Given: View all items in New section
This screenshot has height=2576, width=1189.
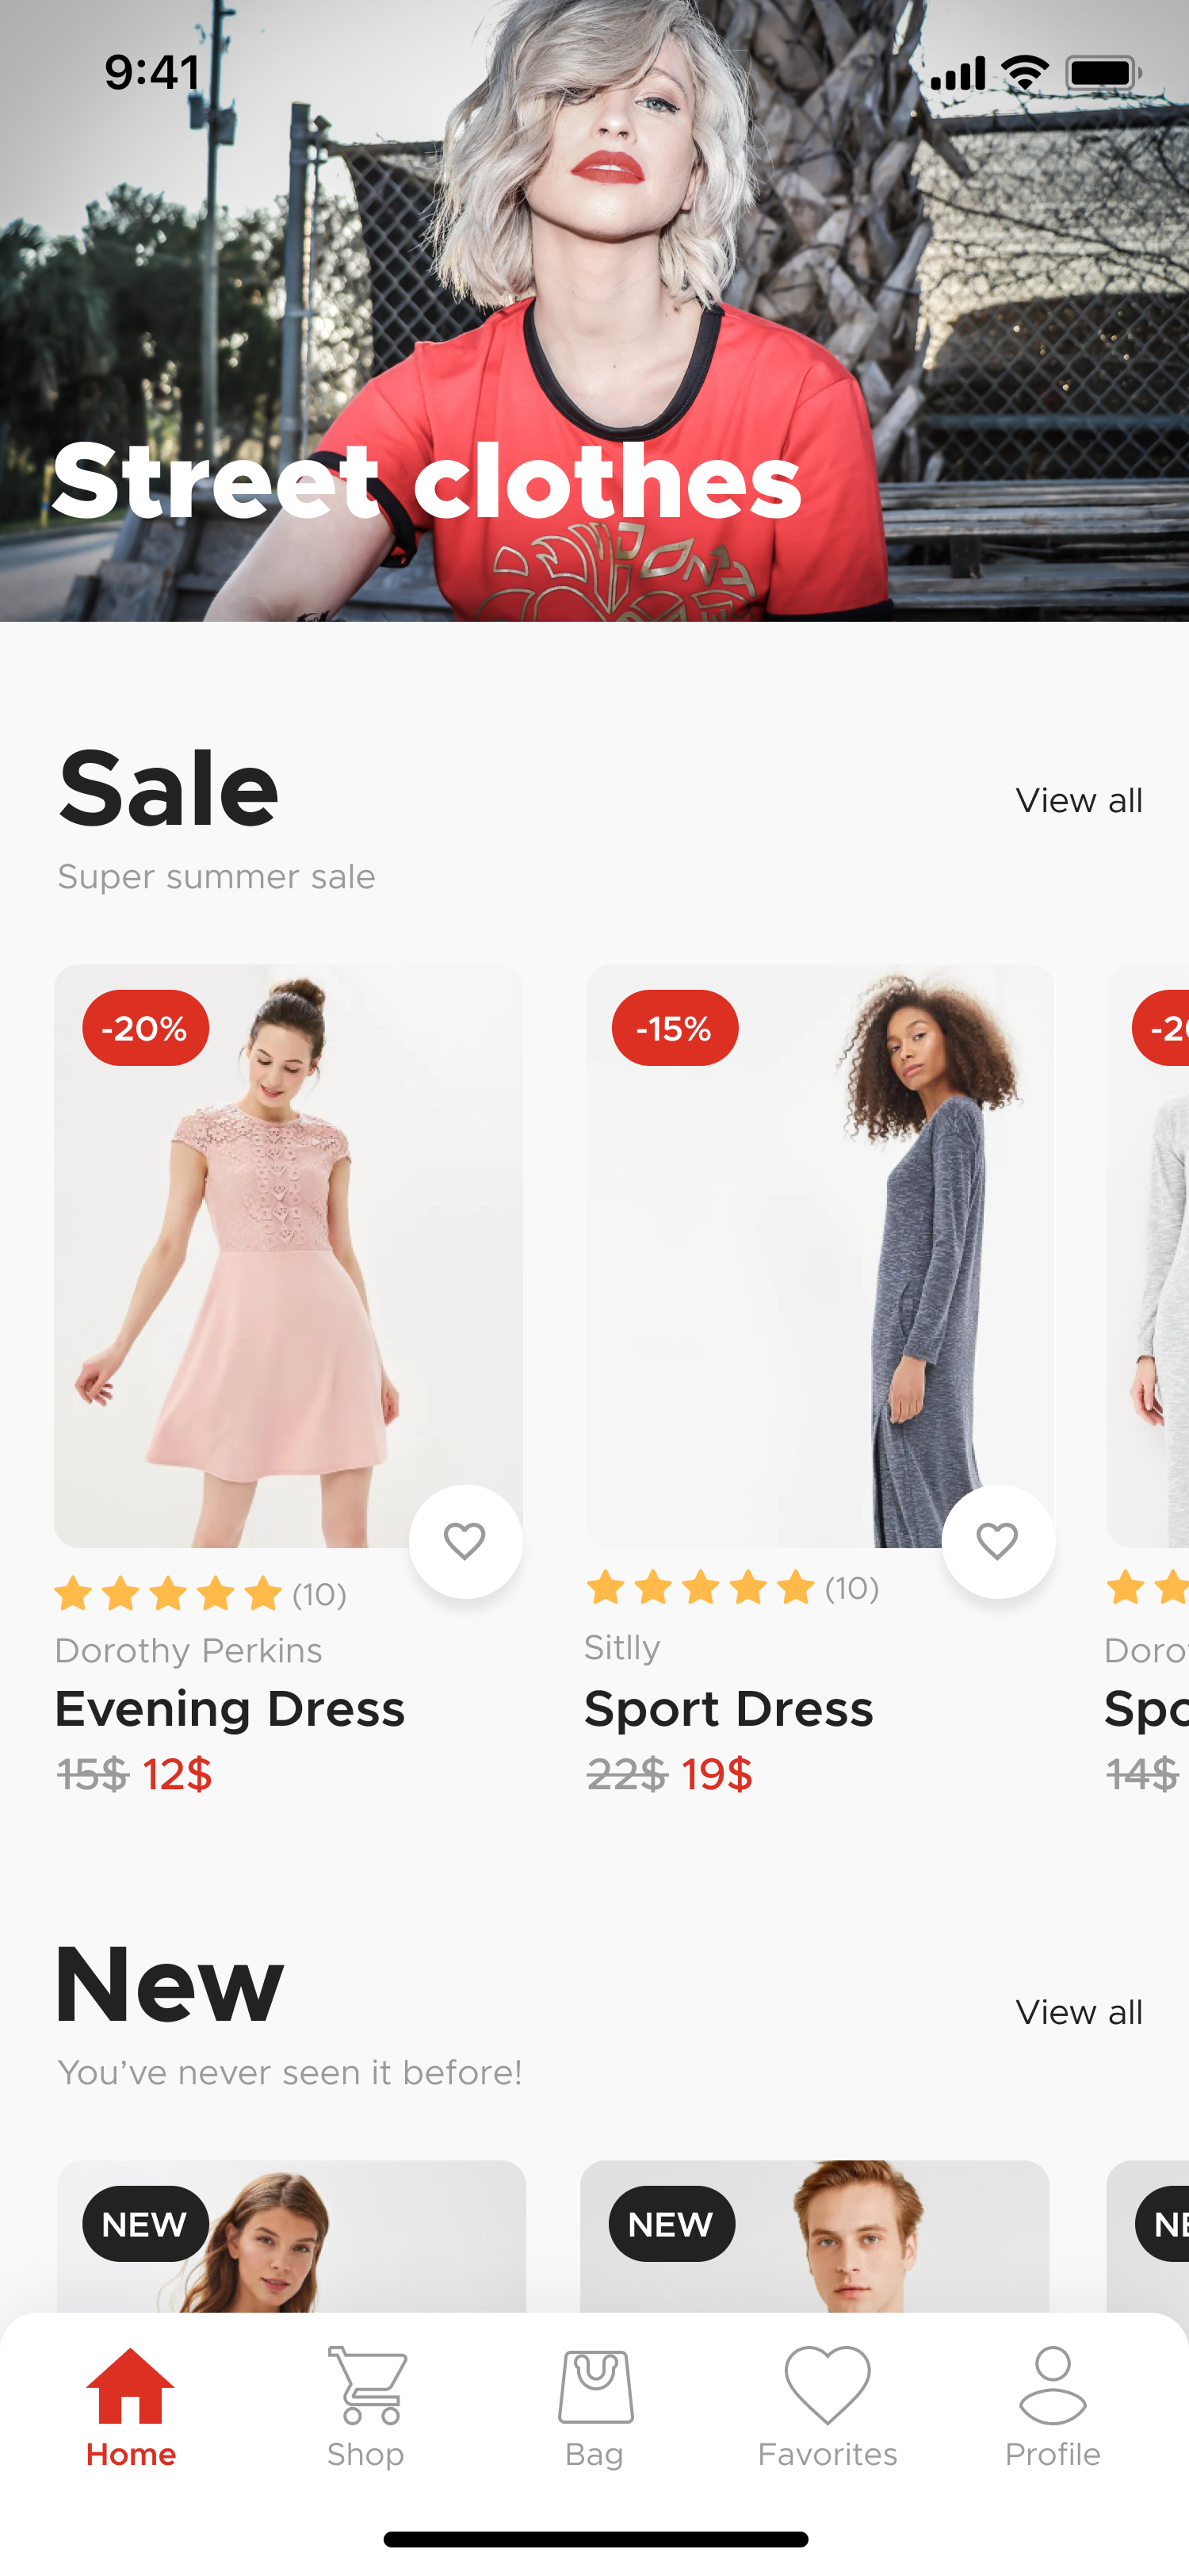Looking at the screenshot, I should coord(1079,2012).
